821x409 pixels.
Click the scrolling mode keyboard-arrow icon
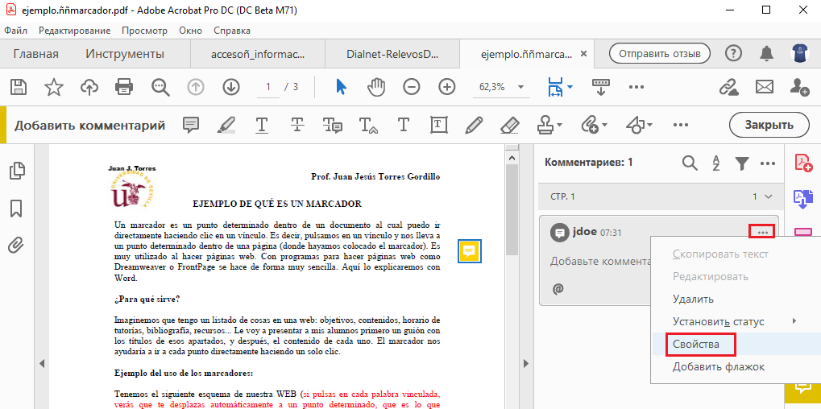601,87
